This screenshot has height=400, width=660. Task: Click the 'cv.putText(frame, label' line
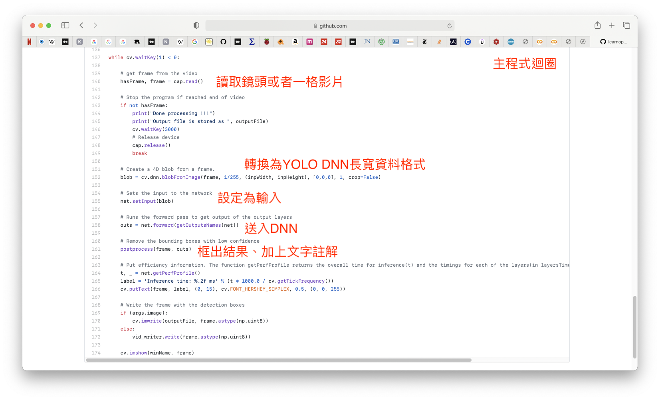point(233,289)
